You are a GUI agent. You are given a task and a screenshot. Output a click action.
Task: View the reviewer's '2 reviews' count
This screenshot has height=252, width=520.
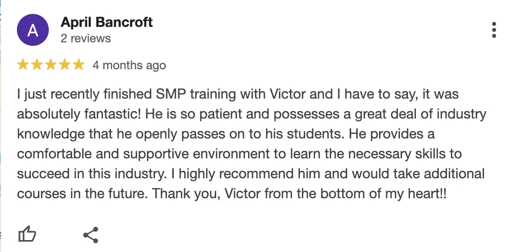coord(86,38)
